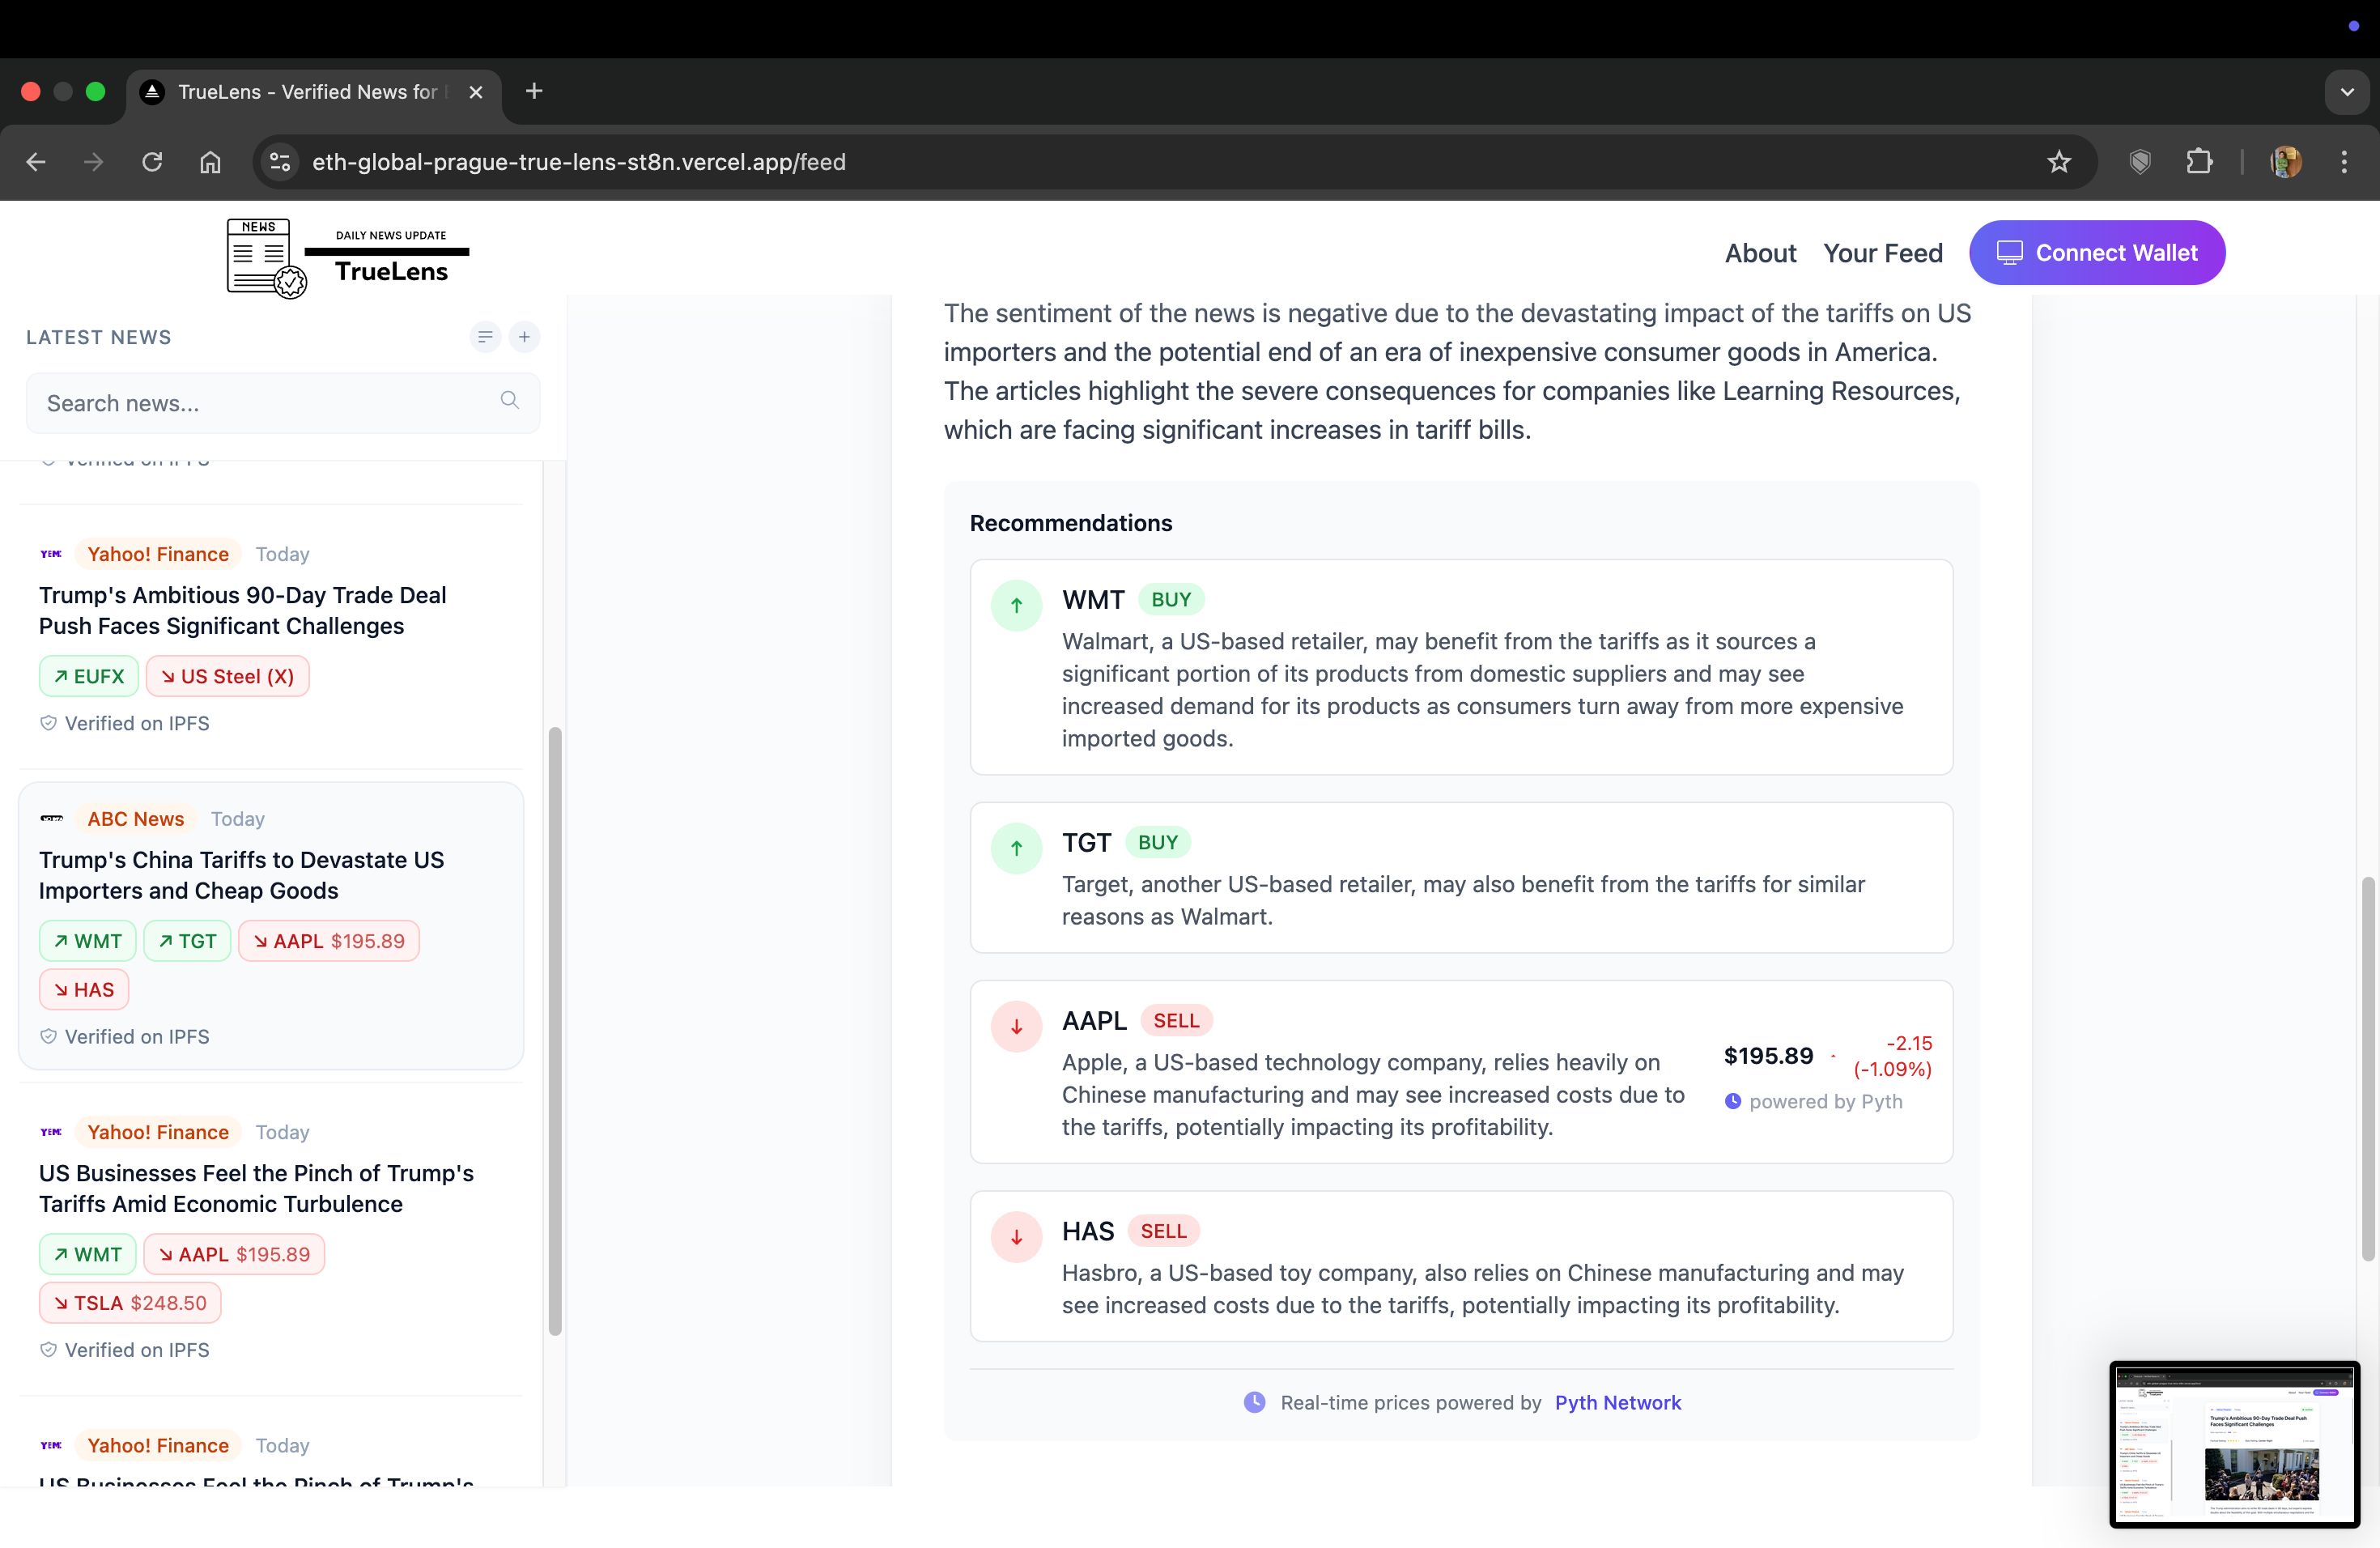The height and width of the screenshot is (1548, 2380).
Task: Go to browser home page icon
Action: pos(210,162)
